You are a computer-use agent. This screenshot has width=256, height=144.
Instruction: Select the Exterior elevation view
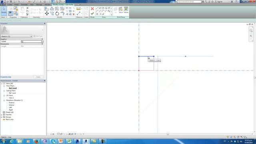pos(12,103)
